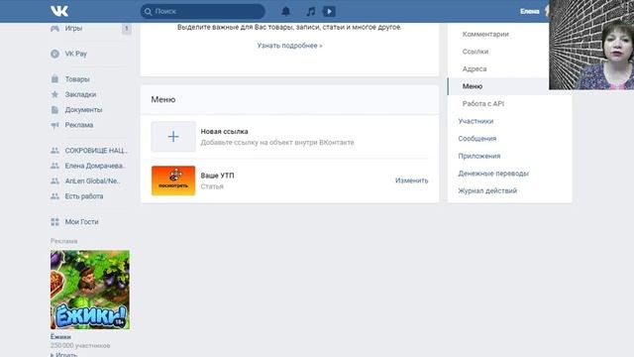Viewport: 634px width, 357px height.
Task: Open Комментарии settings section
Action: (485, 35)
